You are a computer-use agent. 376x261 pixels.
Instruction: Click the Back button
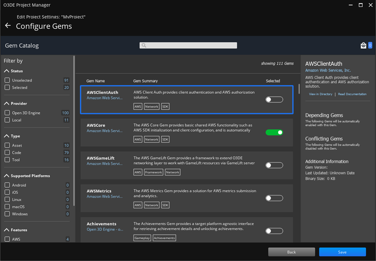coord(291,252)
